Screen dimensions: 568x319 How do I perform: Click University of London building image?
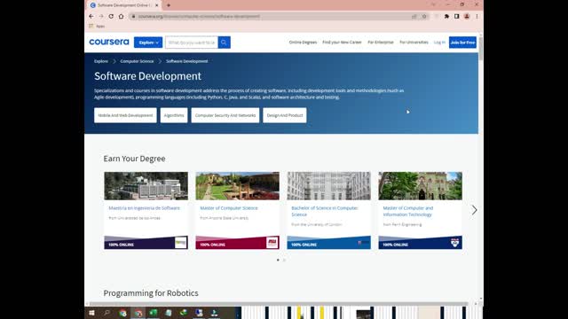tap(329, 186)
